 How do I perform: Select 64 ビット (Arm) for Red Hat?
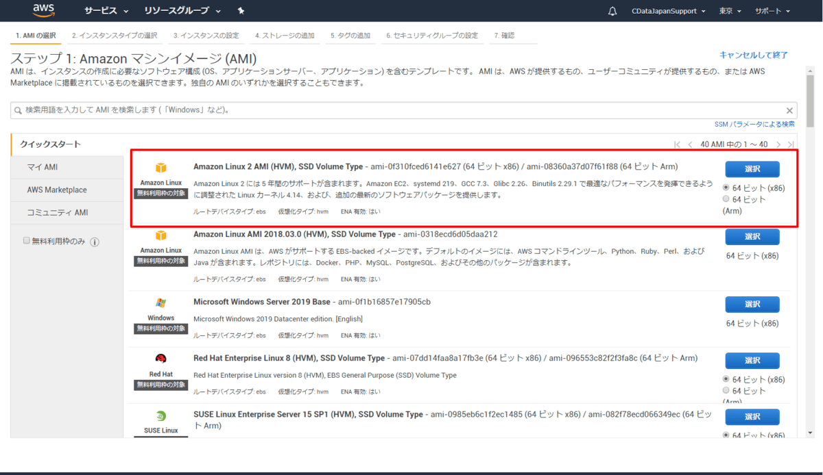[x=726, y=390]
